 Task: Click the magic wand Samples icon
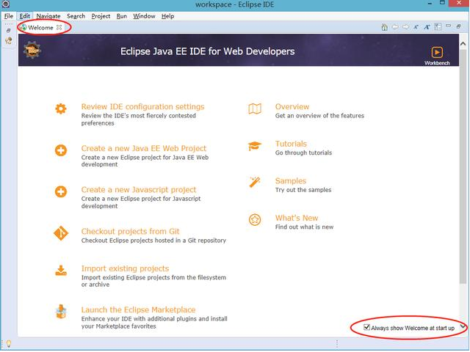click(x=255, y=182)
